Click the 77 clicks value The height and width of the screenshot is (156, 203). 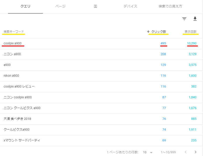point(164,108)
